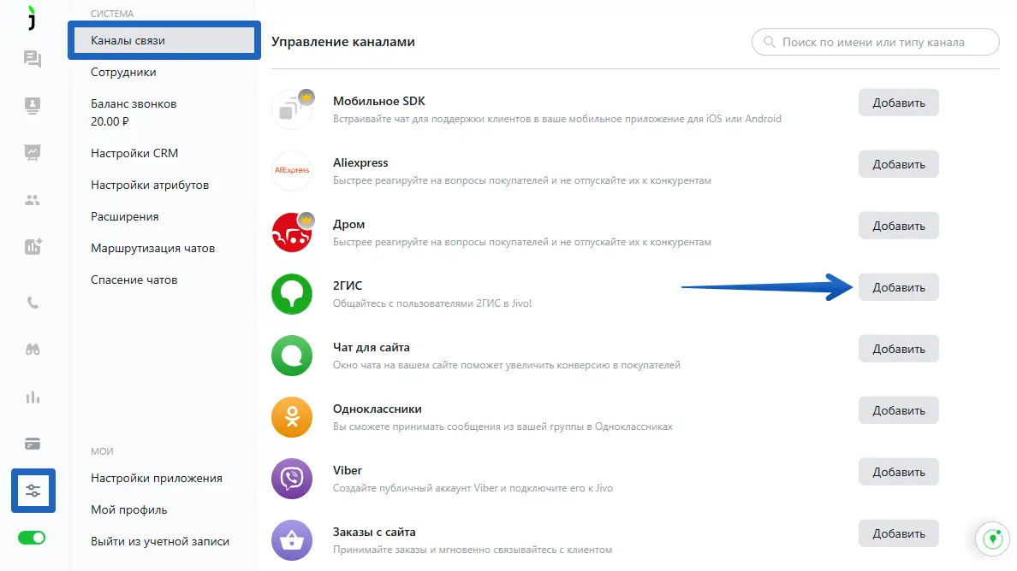Focus the channel name search field
Image resolution: width=1017 pixels, height=571 pixels.
click(875, 42)
